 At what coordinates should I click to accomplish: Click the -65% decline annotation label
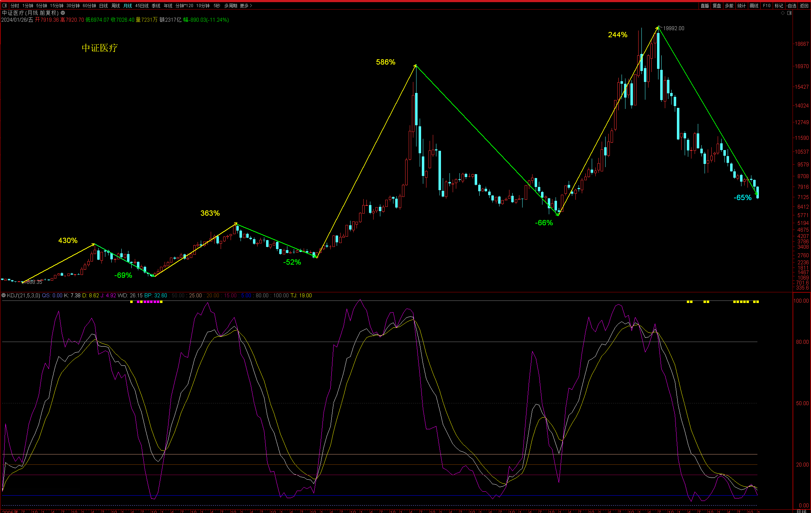point(742,198)
